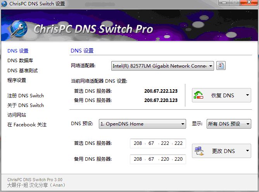This screenshot has width=259, height=192.
Task: Click the 更改 DNS button
Action: (221, 151)
